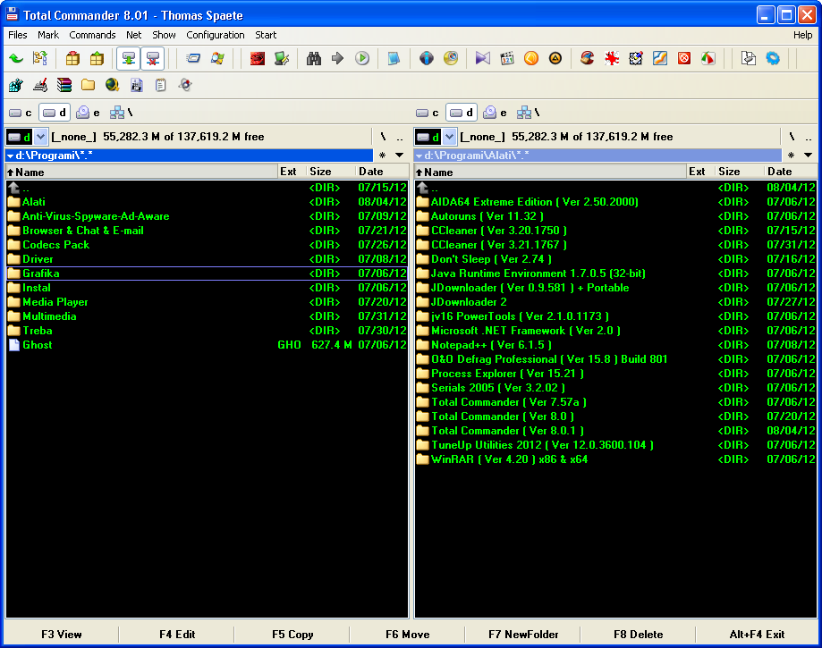Open left panel directory history arrow
The image size is (822, 648).
point(400,155)
